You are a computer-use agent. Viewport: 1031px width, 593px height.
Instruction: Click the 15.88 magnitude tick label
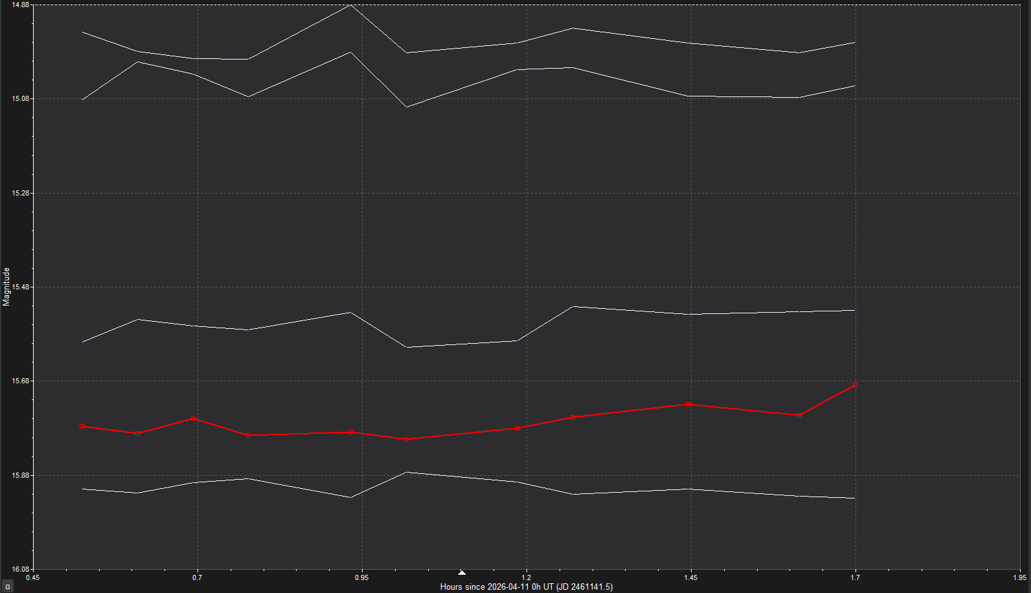coord(21,475)
